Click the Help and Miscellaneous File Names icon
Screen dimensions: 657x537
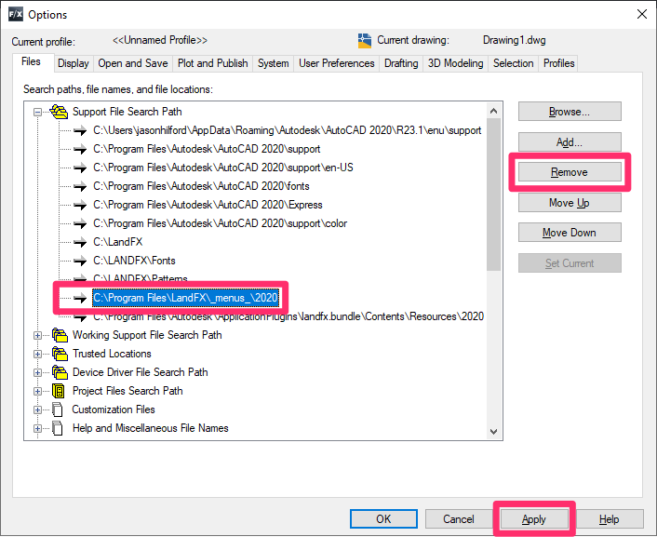58,428
